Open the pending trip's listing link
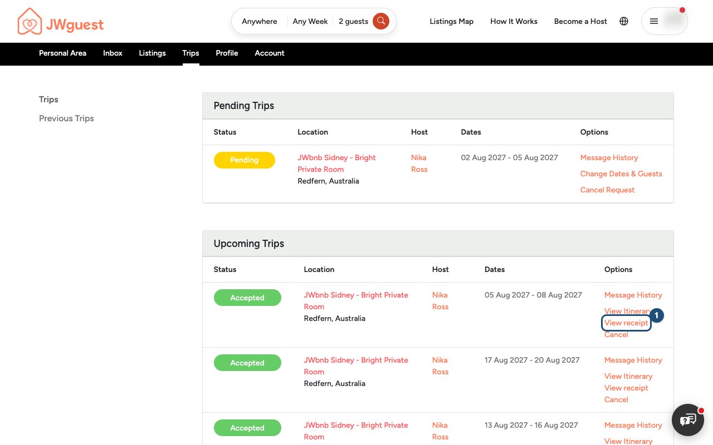 point(336,164)
